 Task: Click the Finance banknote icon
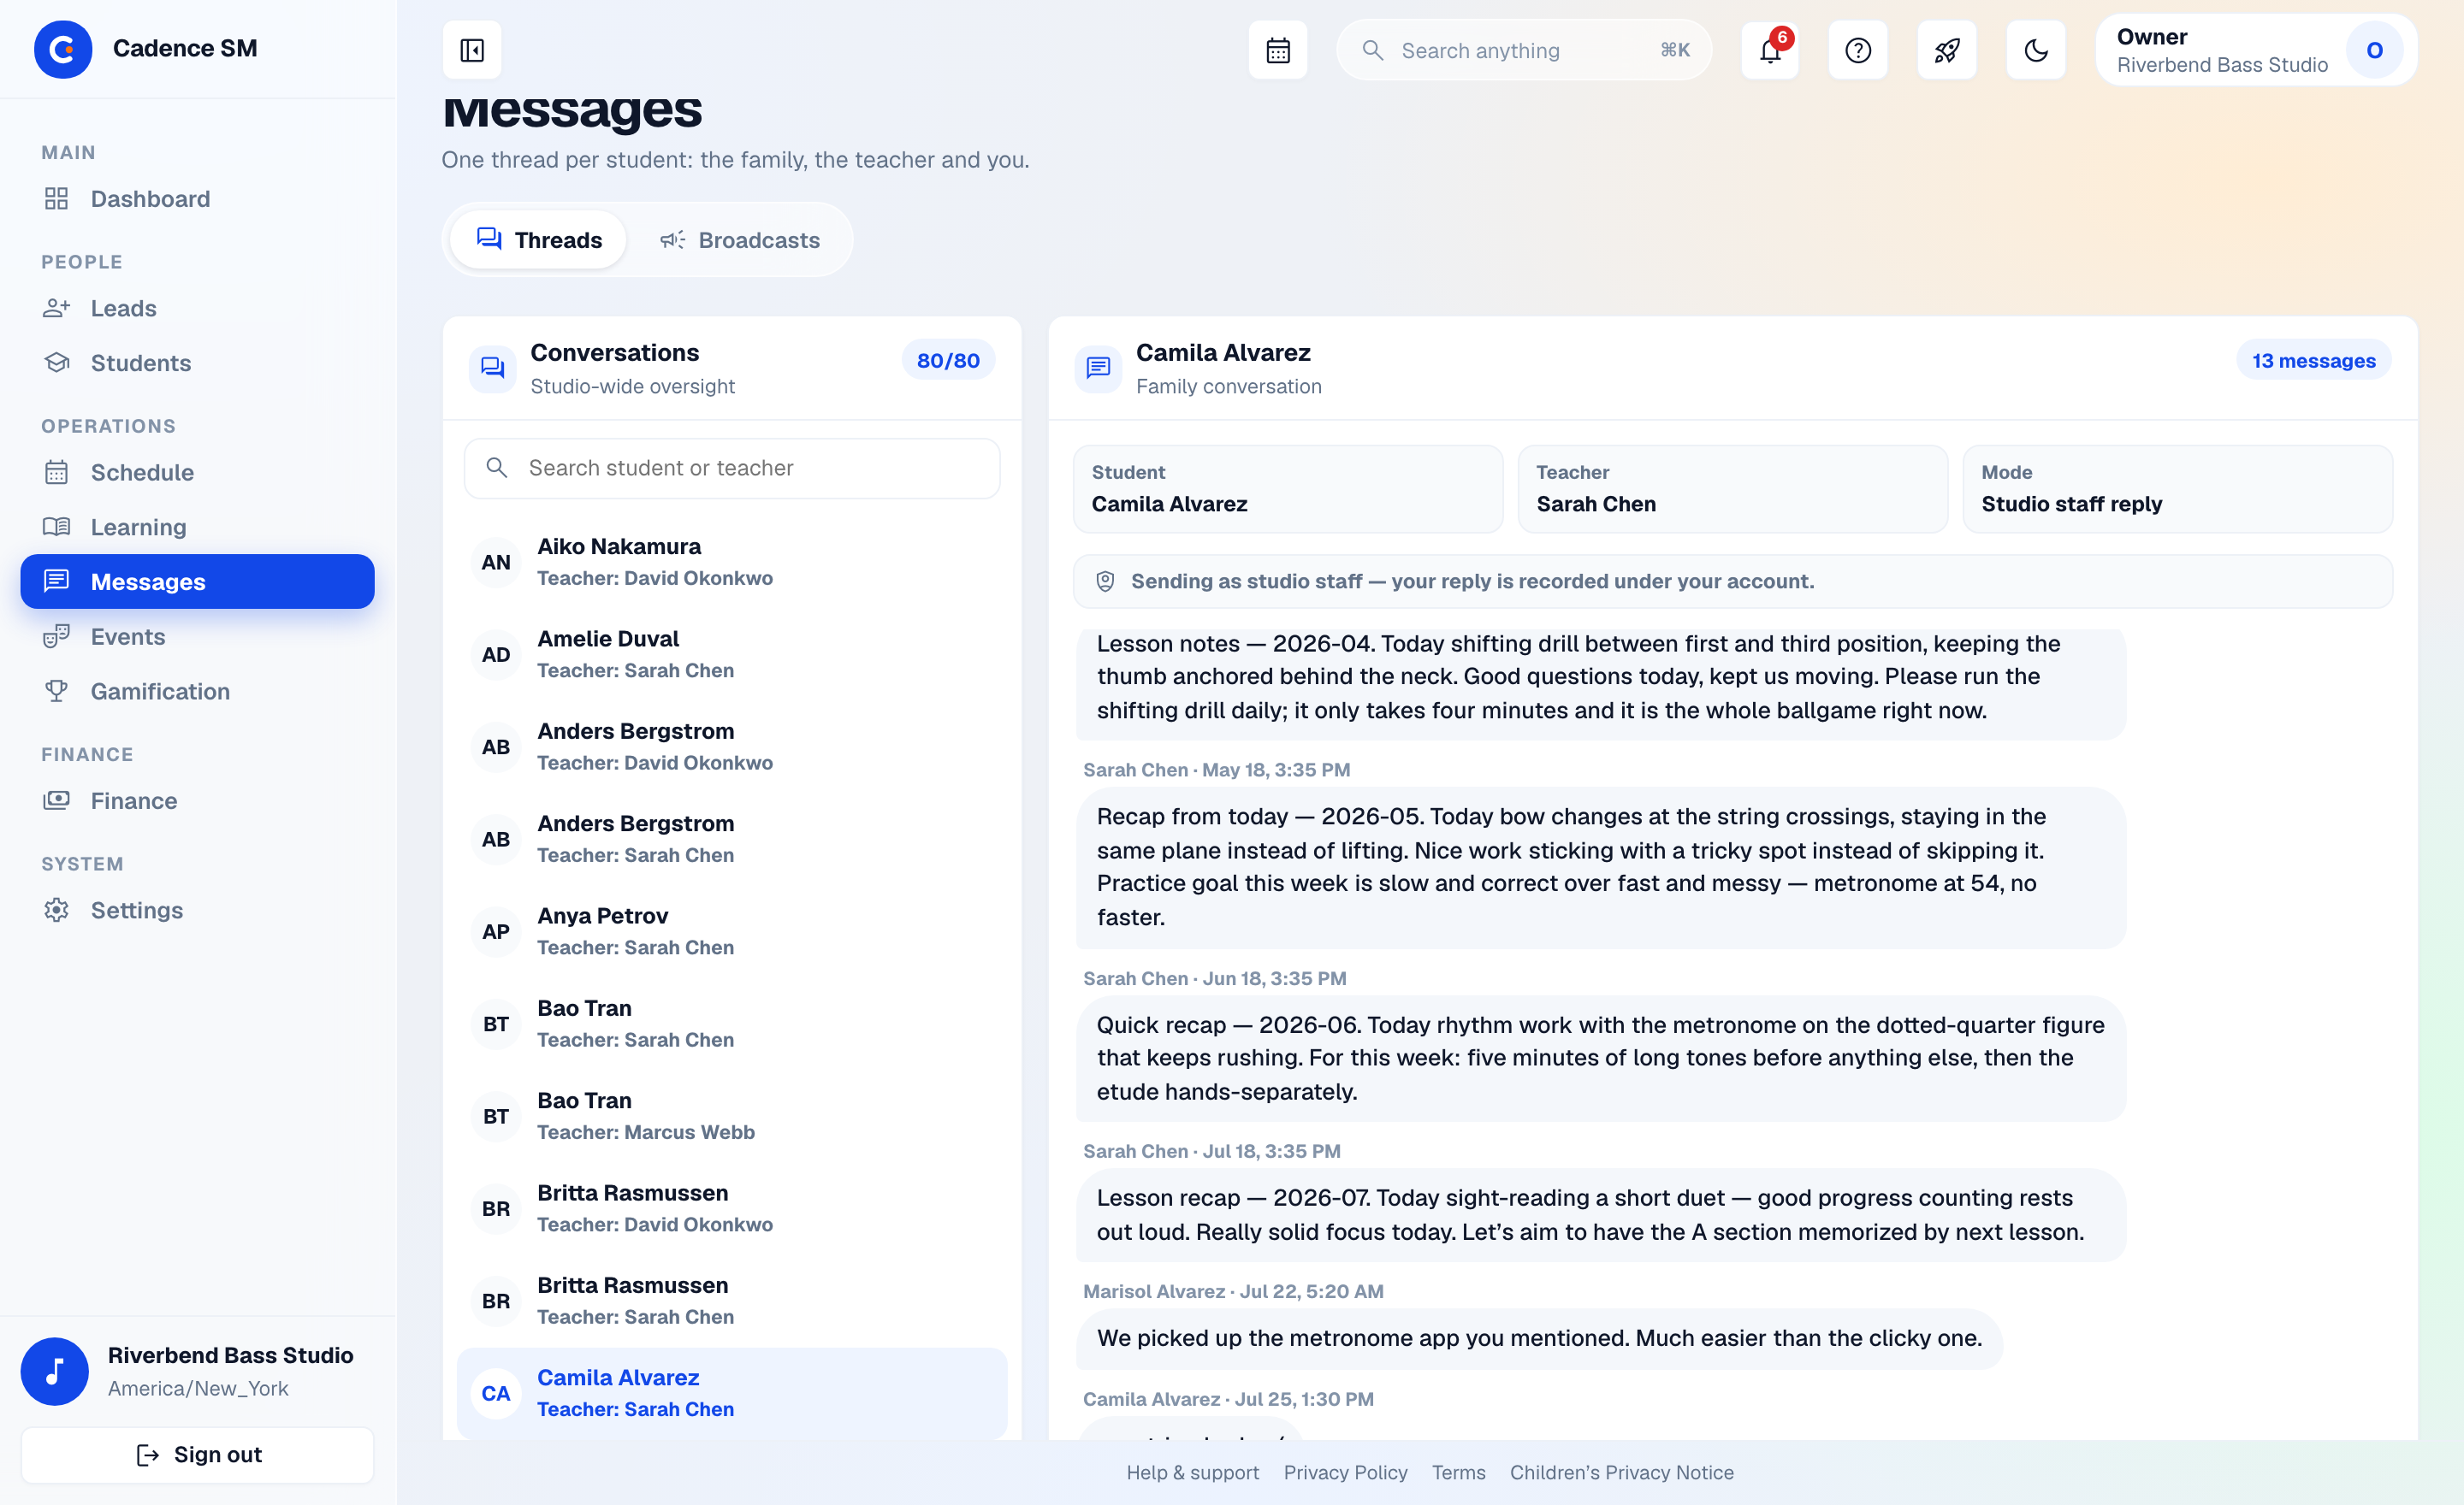point(57,800)
